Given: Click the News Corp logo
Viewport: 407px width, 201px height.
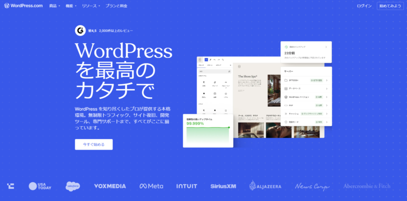Looking at the screenshot, I should click(312, 186).
